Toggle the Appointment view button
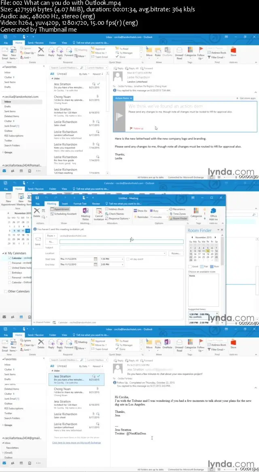This screenshot has height=472, width=259. point(60,209)
